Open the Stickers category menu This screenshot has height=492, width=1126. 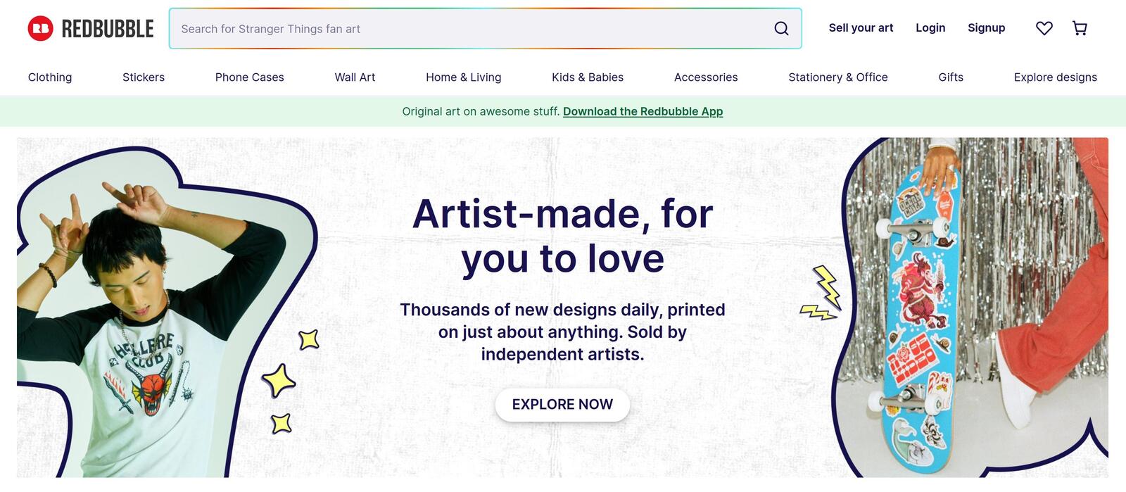coord(144,77)
